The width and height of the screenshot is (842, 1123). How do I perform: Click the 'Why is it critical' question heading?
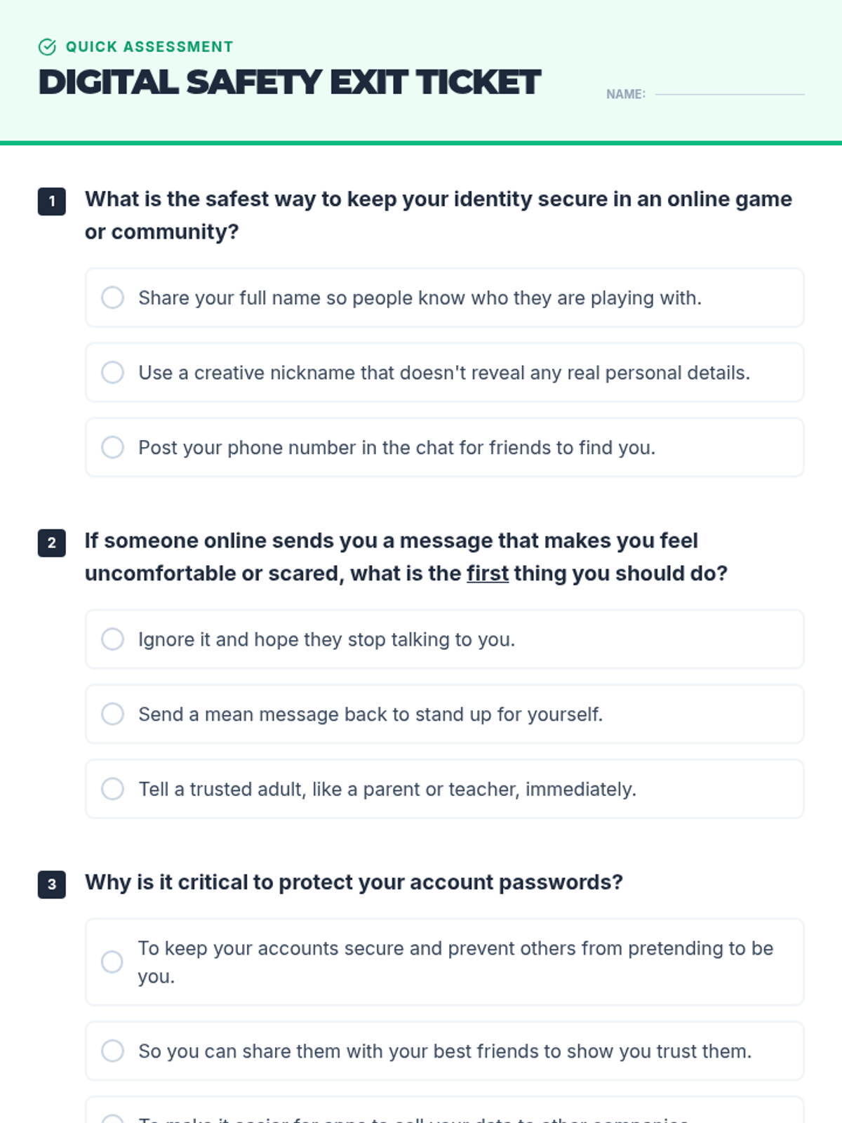point(354,882)
